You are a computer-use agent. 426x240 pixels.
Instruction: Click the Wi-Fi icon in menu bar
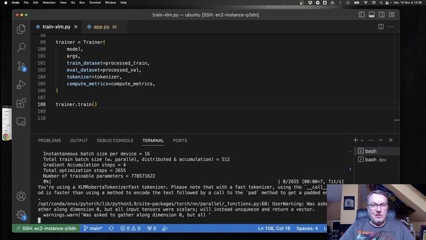pyautogui.click(x=365, y=3)
